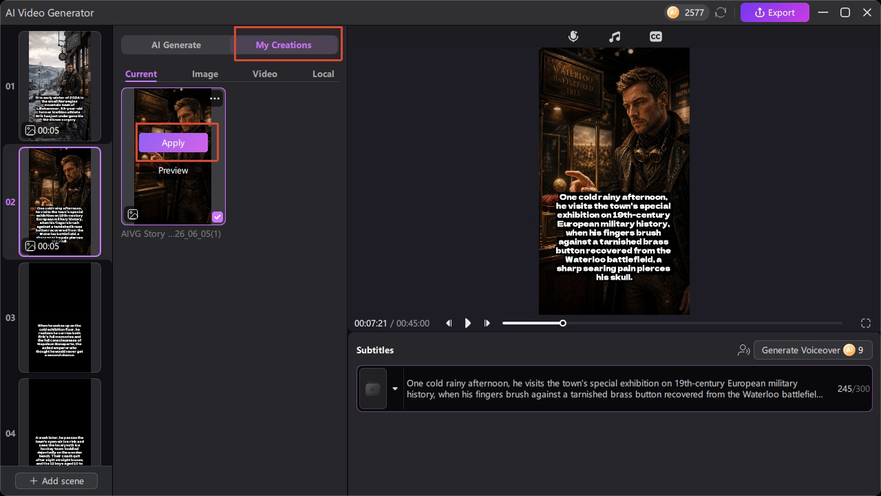Image resolution: width=881 pixels, height=496 pixels.
Task: Step back one frame in playback controls
Action: point(449,323)
